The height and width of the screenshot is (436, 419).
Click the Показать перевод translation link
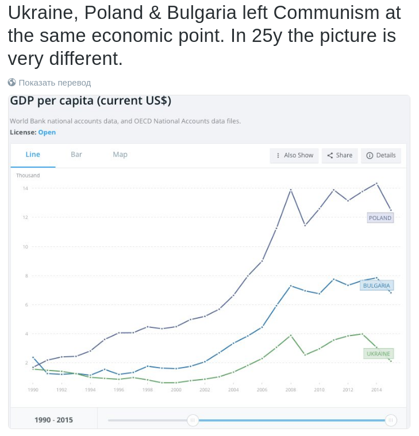tap(55, 82)
